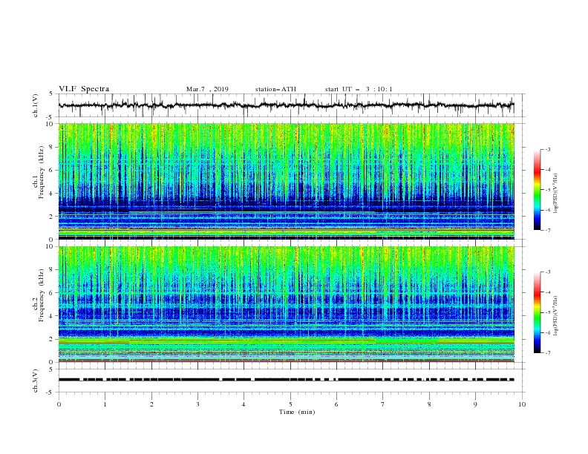Click the 'ch.2 Frequency (kHz)' axis label

coord(38,295)
